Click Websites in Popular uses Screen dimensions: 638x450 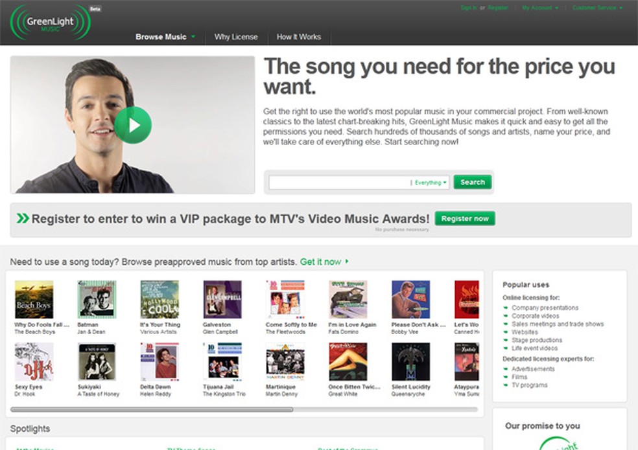(525, 332)
